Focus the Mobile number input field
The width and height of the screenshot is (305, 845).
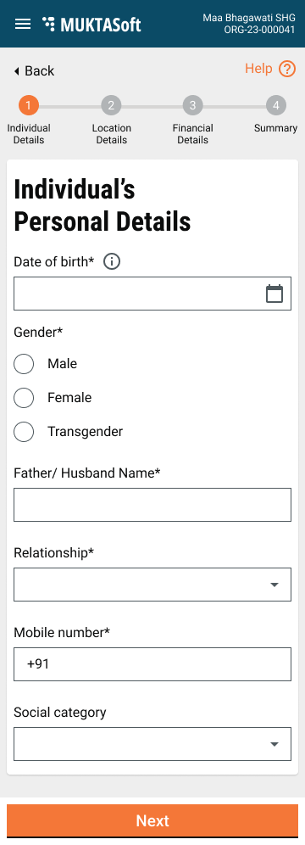tap(152, 664)
